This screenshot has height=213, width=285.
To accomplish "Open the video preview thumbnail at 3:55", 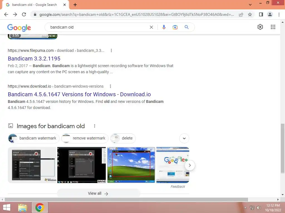I will click(x=33, y=36).
